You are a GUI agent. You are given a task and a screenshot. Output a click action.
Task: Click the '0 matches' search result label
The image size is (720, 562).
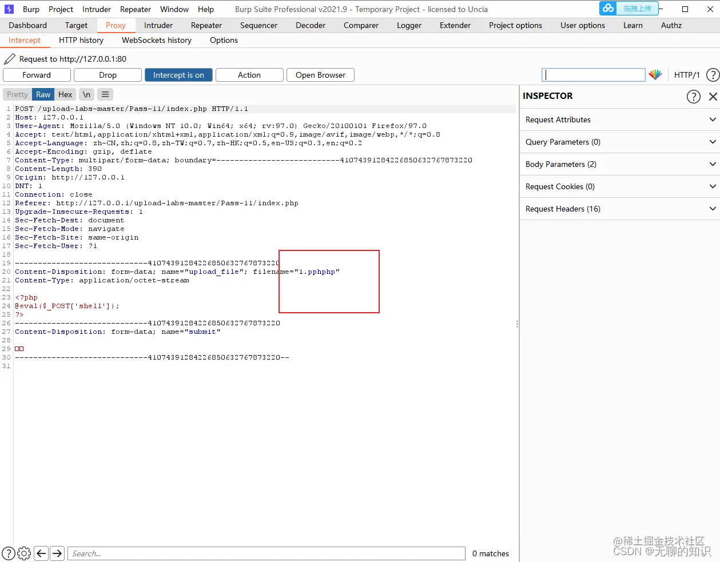(x=491, y=553)
